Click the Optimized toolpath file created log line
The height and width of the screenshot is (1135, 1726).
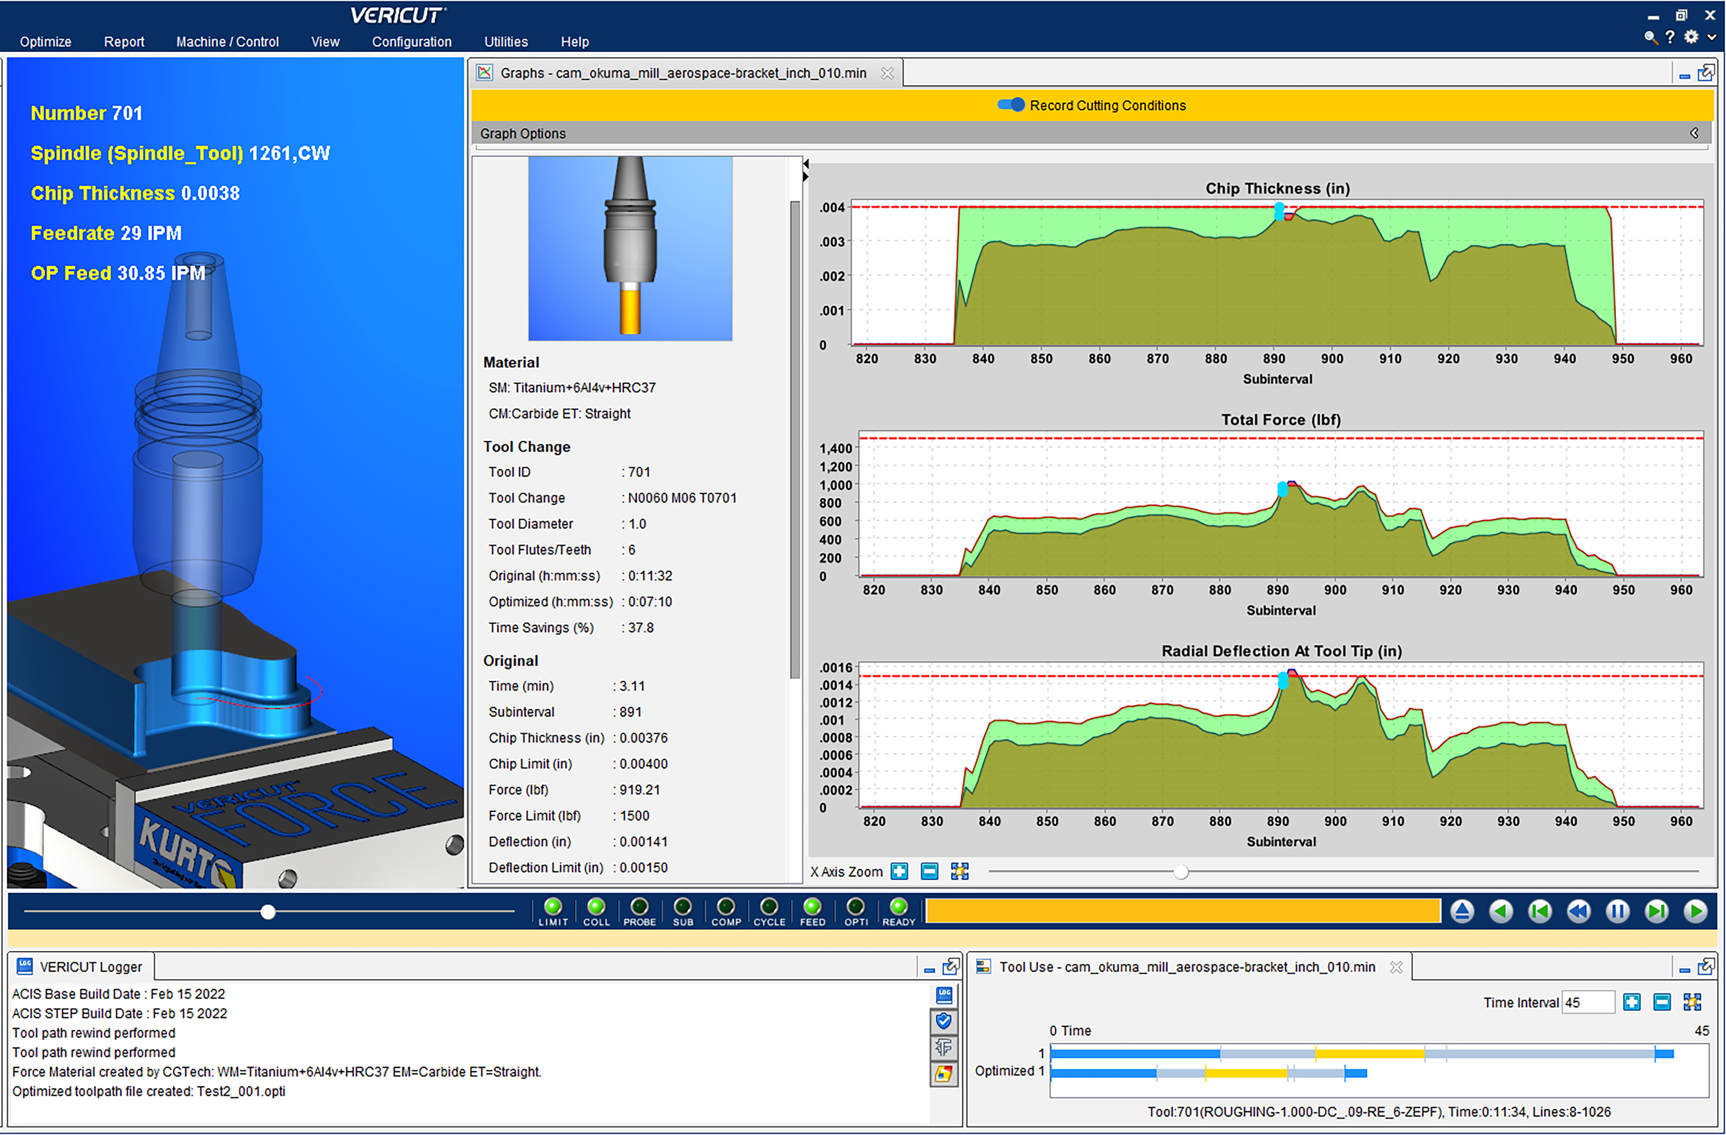pos(148,1091)
